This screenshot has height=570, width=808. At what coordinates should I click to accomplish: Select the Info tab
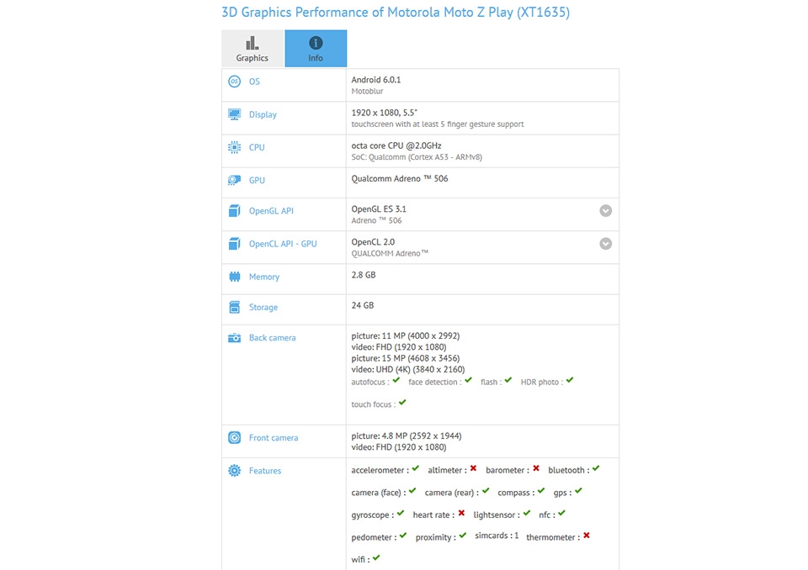(316, 49)
